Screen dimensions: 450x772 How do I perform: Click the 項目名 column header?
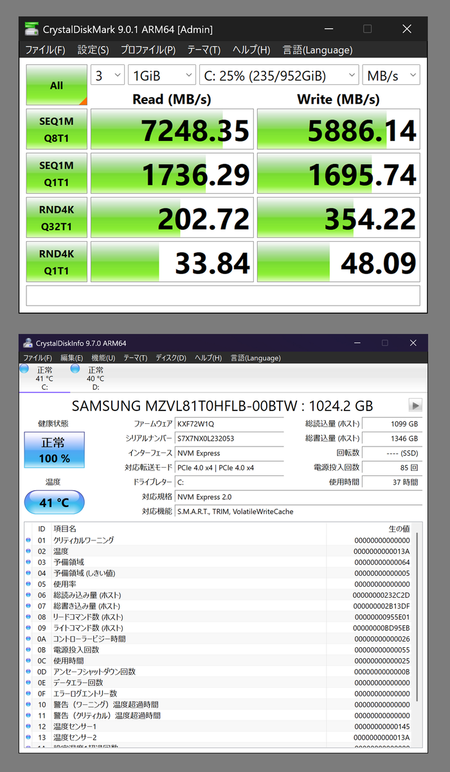point(64,528)
